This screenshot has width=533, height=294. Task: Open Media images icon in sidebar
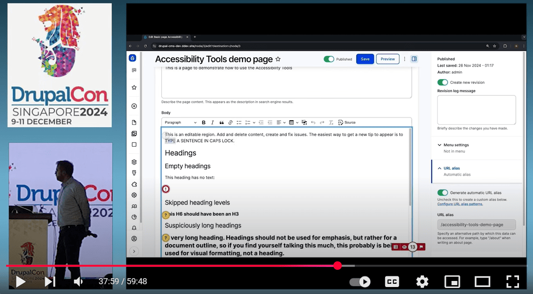134,133
